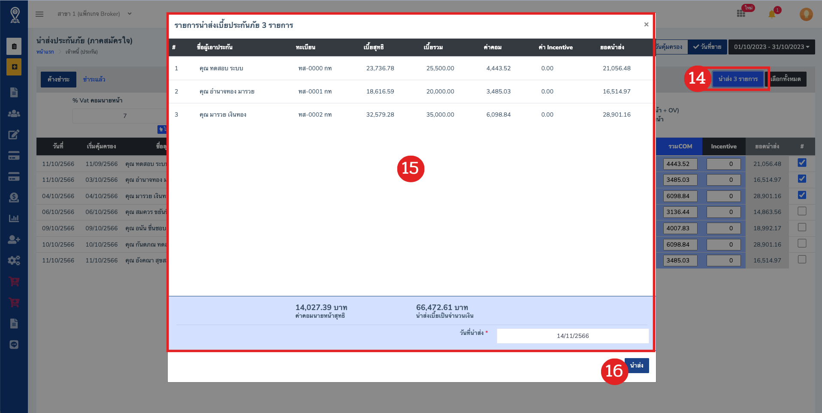Viewport: 822px width, 413px height.
Task: Open the people group icon in sidebar
Action: pos(14,114)
